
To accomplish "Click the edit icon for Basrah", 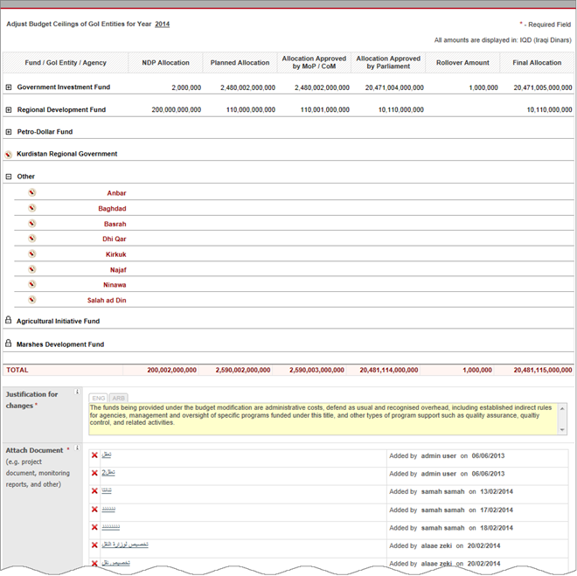I will pyautogui.click(x=31, y=223).
